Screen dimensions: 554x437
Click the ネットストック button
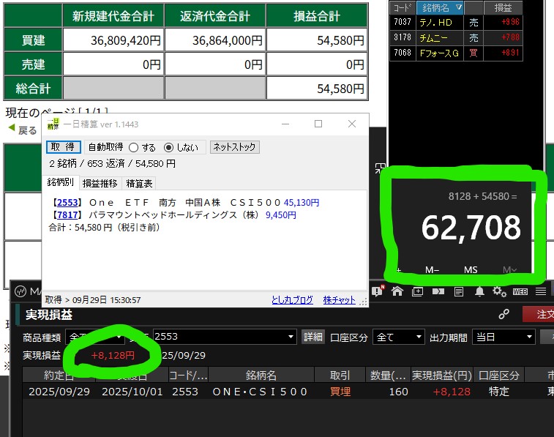click(x=234, y=147)
